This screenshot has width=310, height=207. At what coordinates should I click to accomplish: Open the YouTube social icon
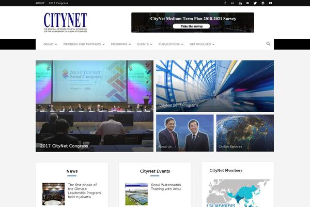point(270,3)
